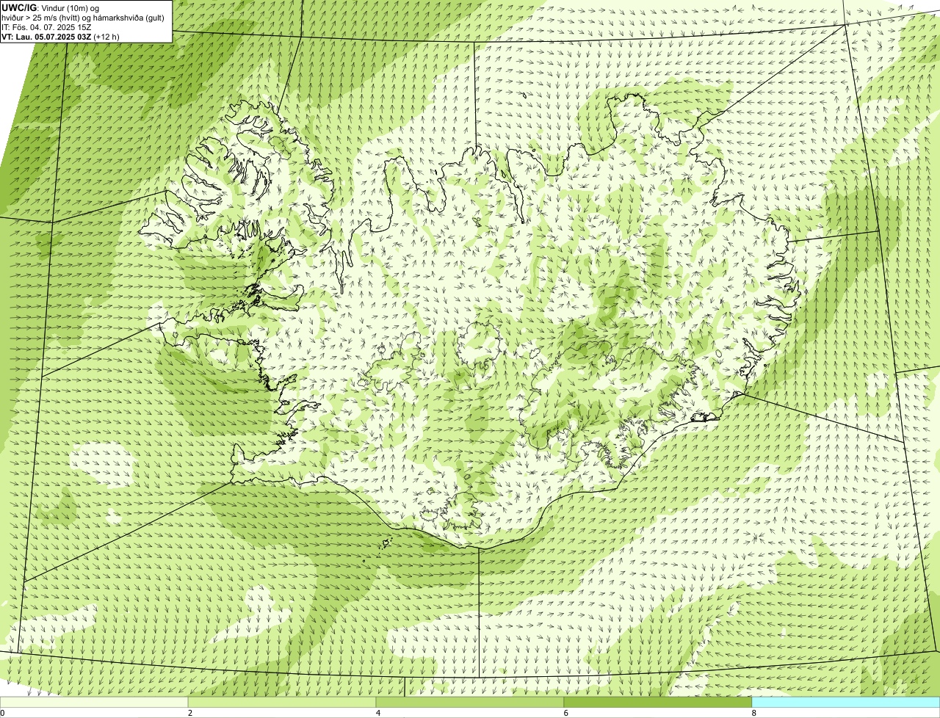Select the cyan above-8 m/s color segment
The height and width of the screenshot is (718, 940).
[846, 702]
